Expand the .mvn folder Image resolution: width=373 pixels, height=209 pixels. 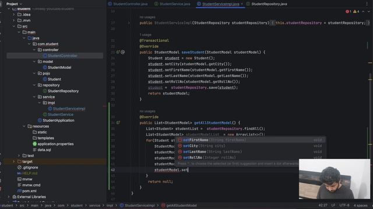pyautogui.click(x=13, y=20)
